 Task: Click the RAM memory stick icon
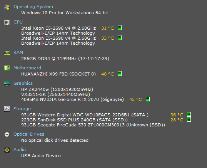[x=7, y=53]
